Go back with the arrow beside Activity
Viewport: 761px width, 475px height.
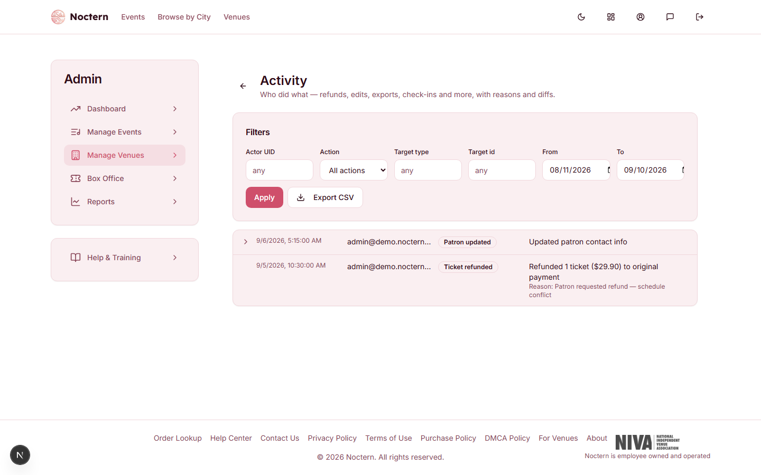tap(243, 86)
